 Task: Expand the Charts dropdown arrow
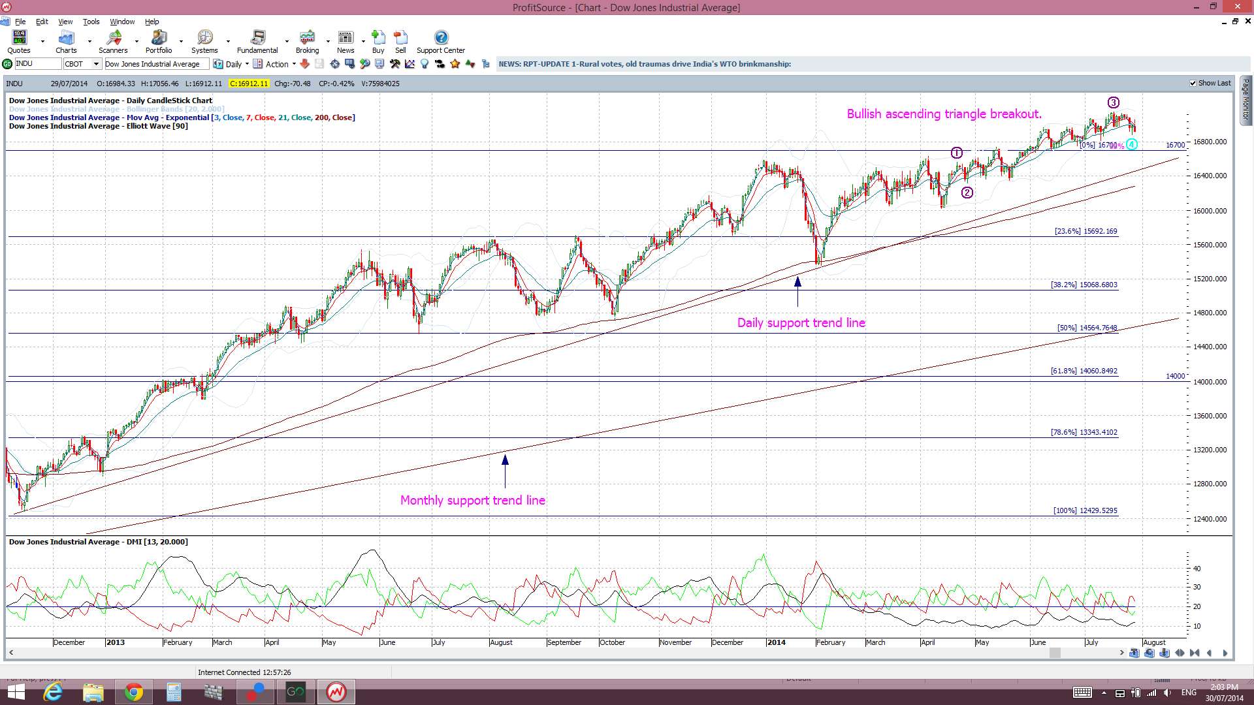point(89,41)
